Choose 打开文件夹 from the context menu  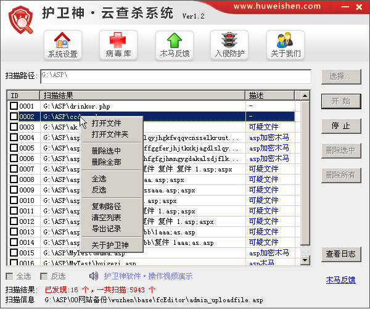(x=110, y=134)
